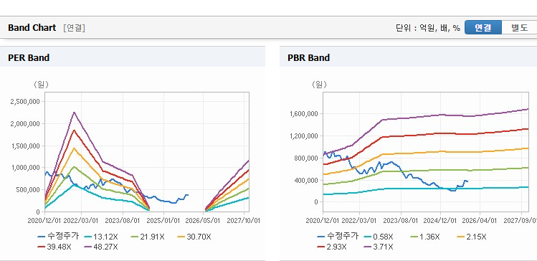Screen dimensions: 537x261
Task: Click the 2025/01/01 date on PER chart axis
Action: [163, 220]
